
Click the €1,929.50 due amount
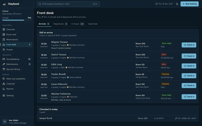[167, 77]
